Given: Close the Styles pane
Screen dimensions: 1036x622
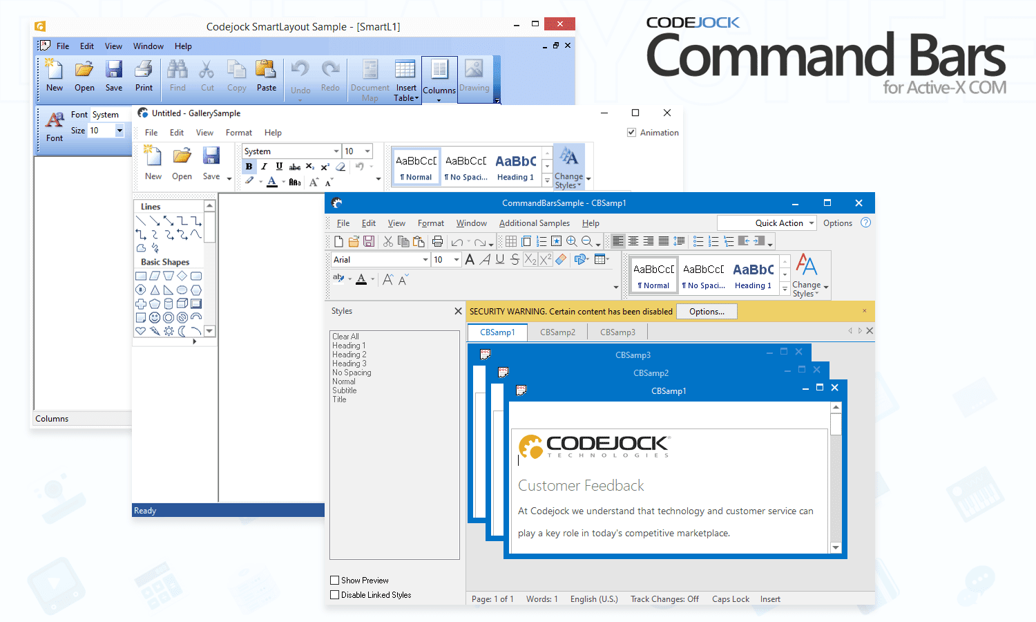Looking at the screenshot, I should pos(458,312).
